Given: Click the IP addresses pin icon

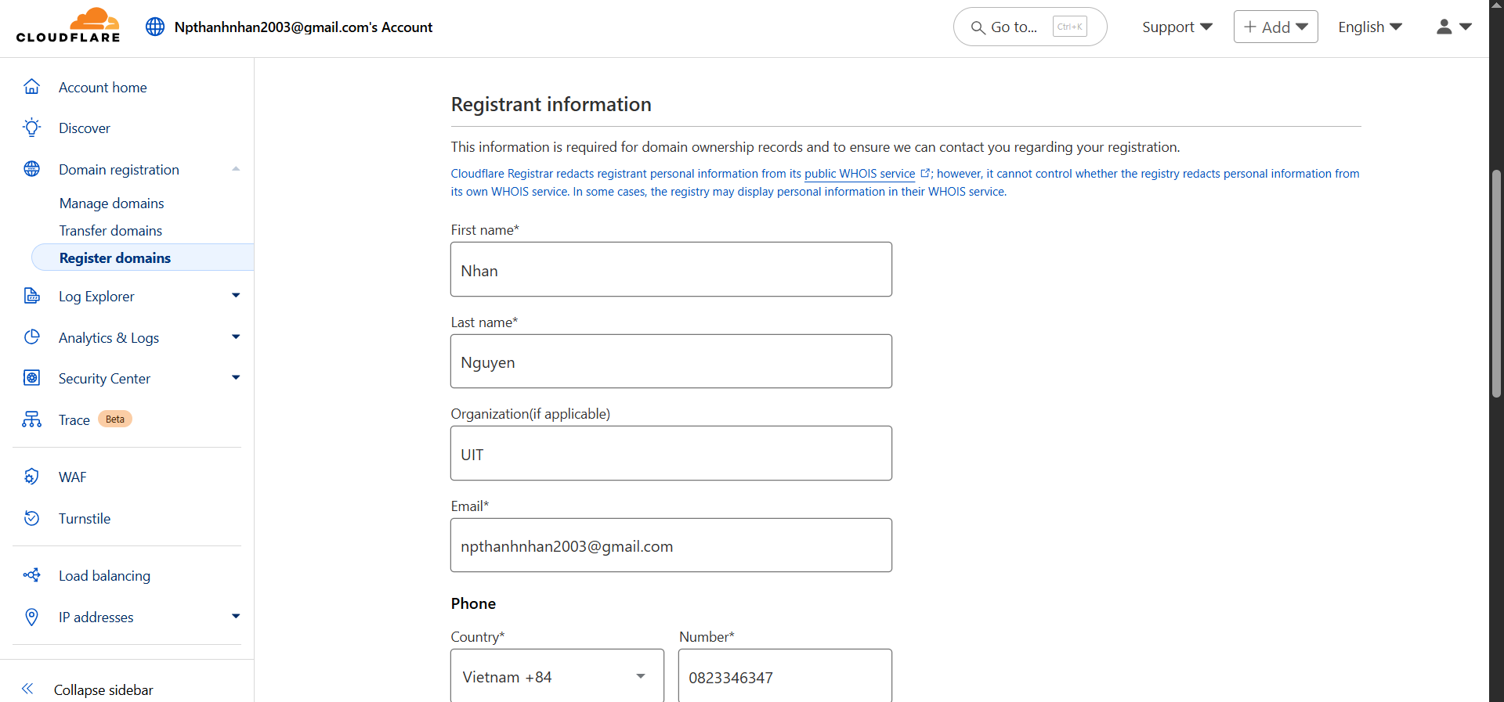Looking at the screenshot, I should pyautogui.click(x=32, y=617).
